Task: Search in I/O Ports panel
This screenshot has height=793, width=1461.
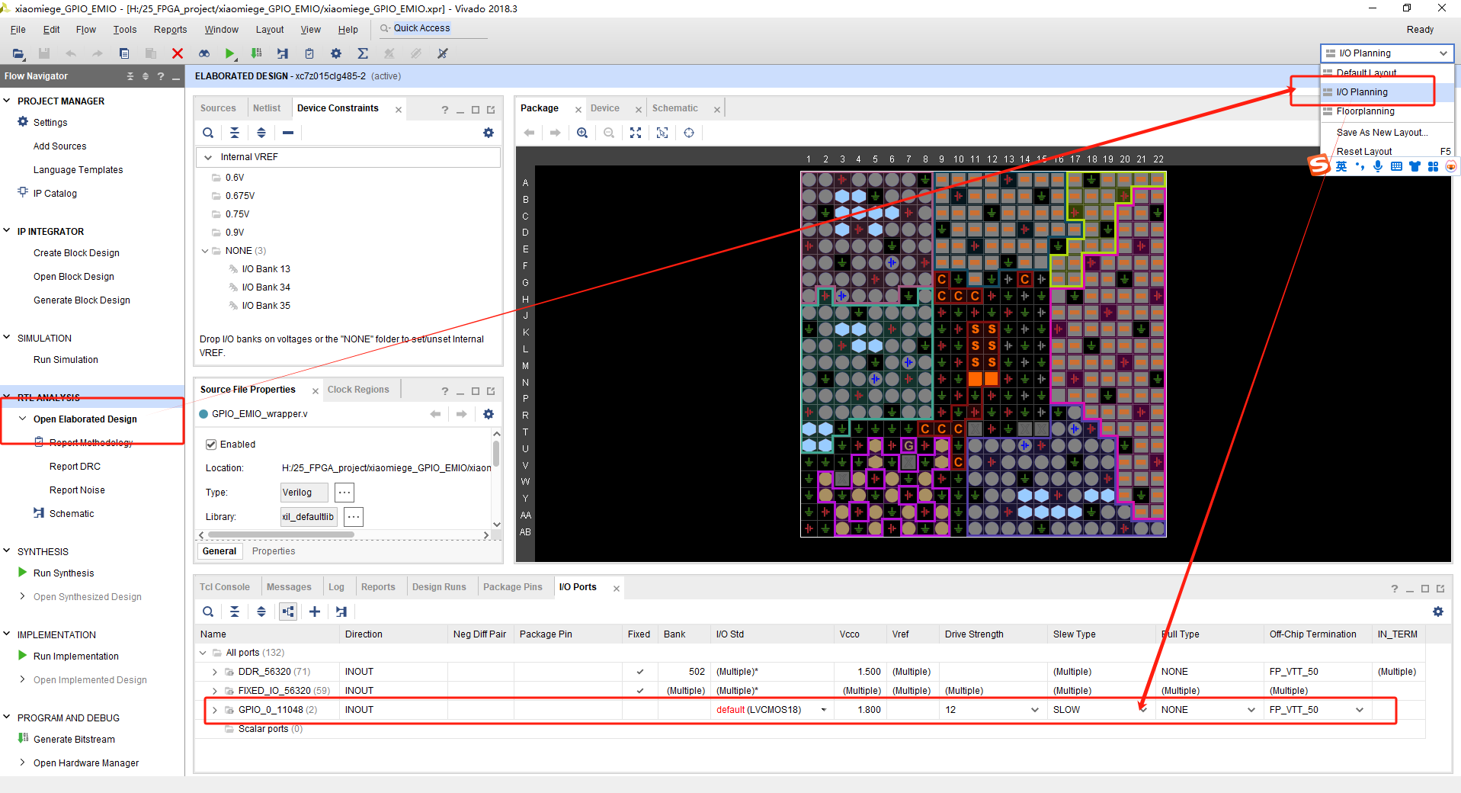Action: [208, 612]
